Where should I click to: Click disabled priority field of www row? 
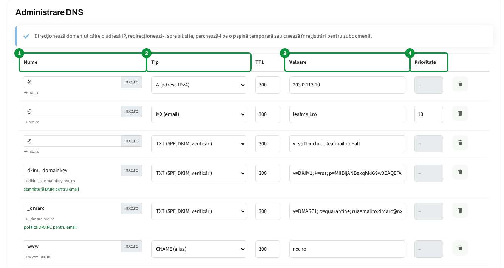tap(429, 249)
